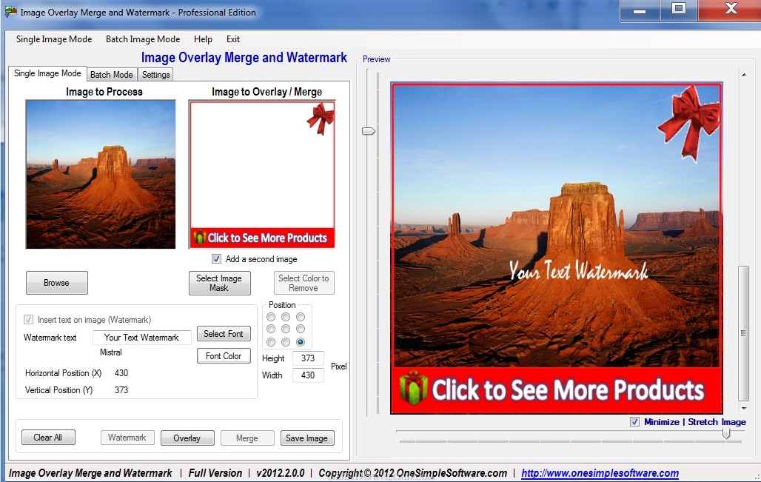This screenshot has width=761, height=482.
Task: Click the "Preview" group label
Action: coord(376,59)
